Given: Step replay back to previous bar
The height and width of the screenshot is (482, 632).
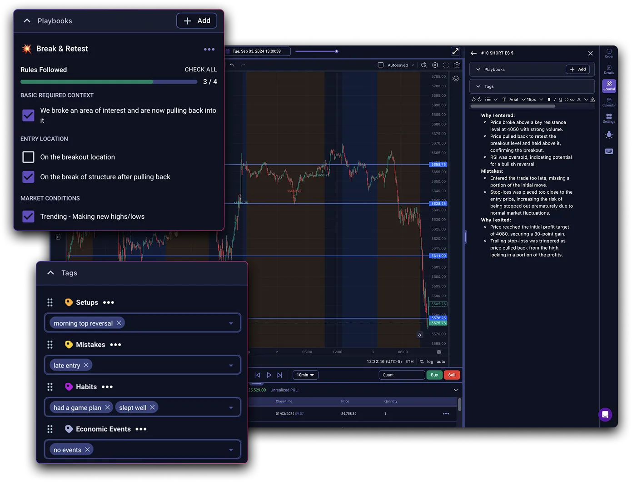Looking at the screenshot, I should (258, 375).
